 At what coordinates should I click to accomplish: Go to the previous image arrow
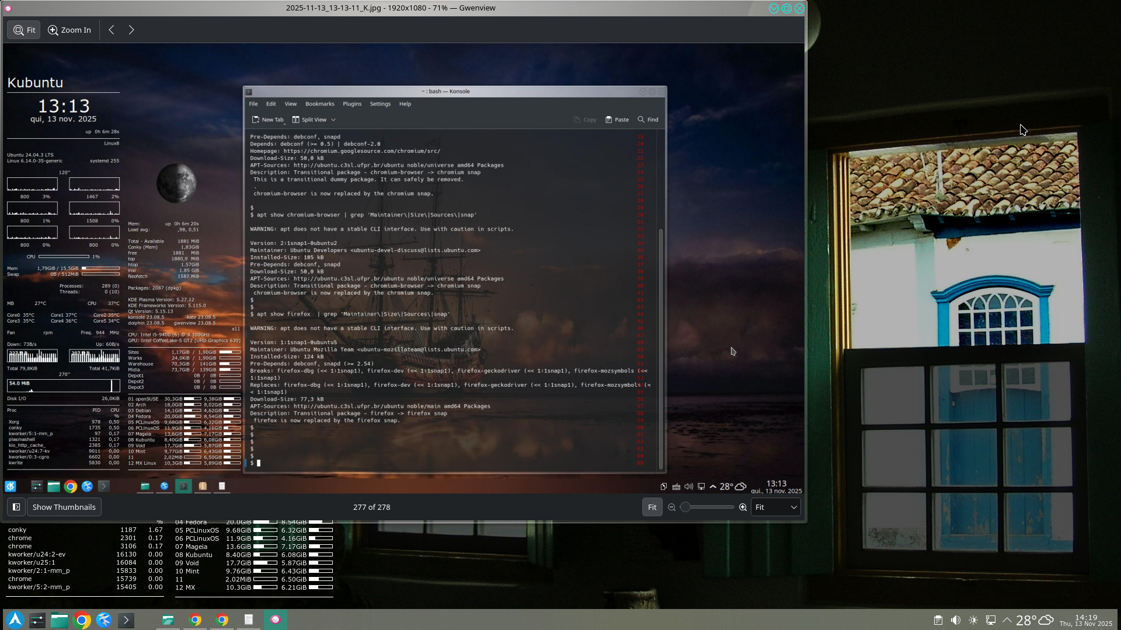pos(112,30)
